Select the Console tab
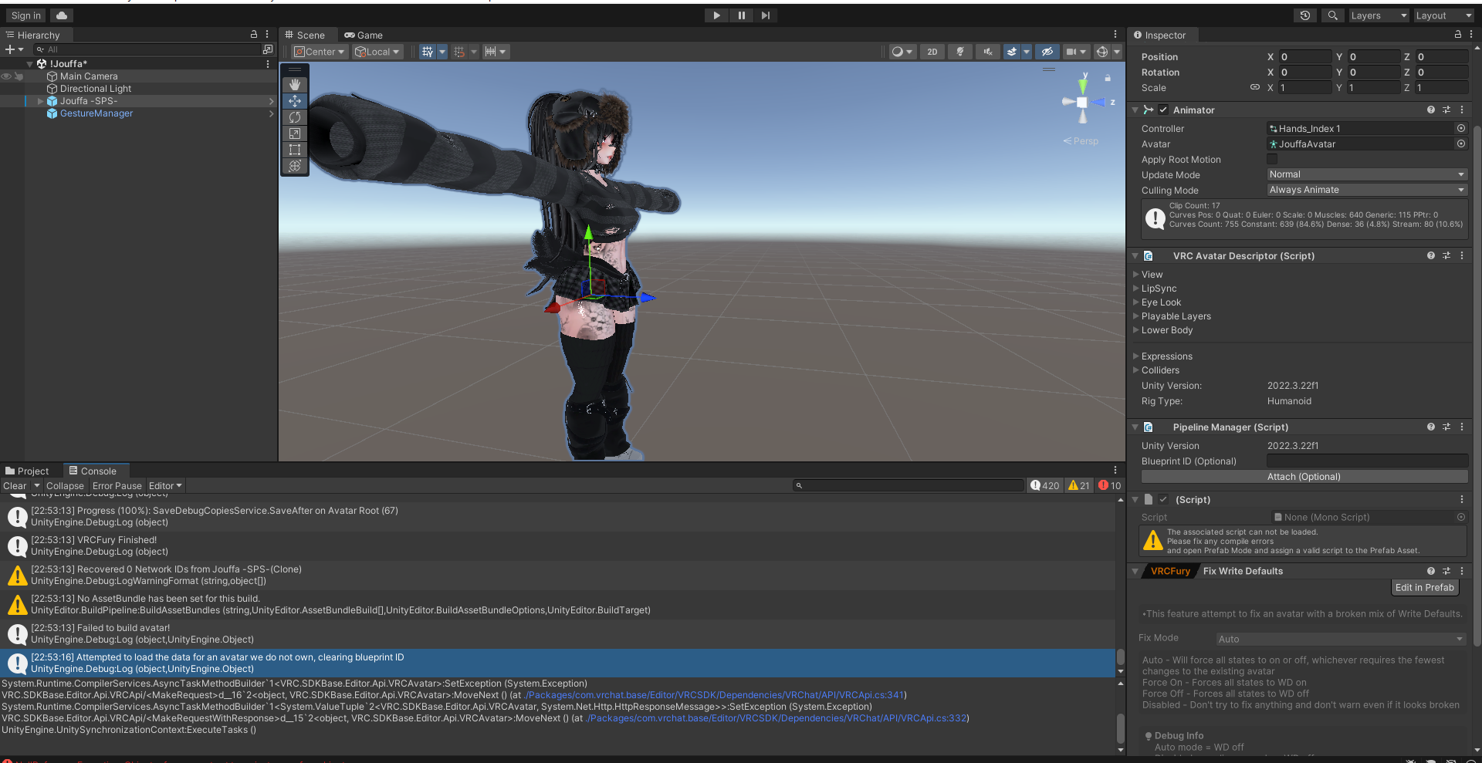 93,471
